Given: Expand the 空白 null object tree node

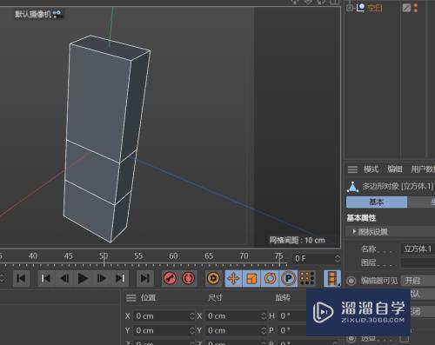Looking at the screenshot, I should [x=350, y=8].
